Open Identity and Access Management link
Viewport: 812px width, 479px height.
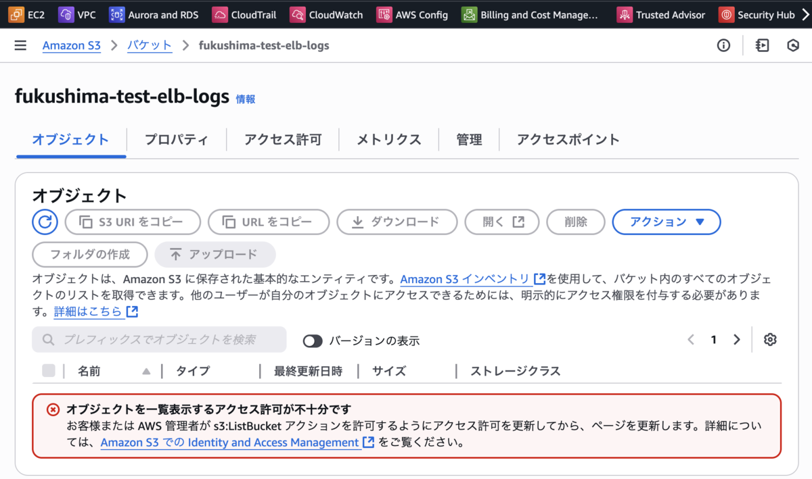pyautogui.click(x=238, y=443)
